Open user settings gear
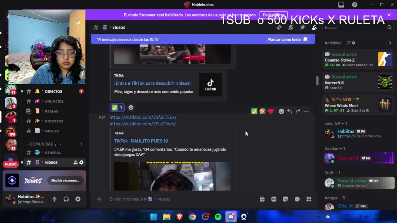397x223 pixels. (x=78, y=199)
